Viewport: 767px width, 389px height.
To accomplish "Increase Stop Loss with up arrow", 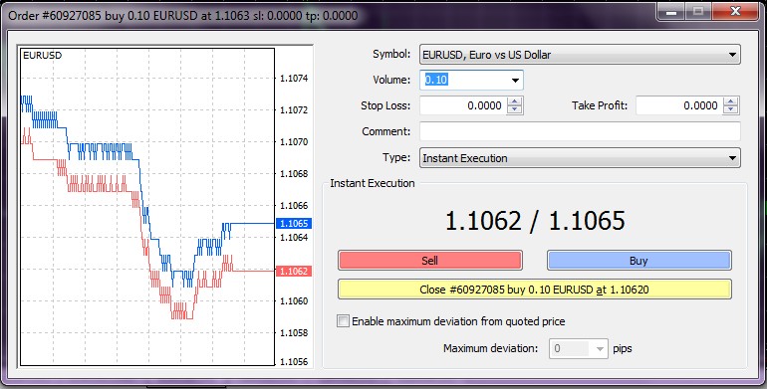I will click(x=515, y=101).
